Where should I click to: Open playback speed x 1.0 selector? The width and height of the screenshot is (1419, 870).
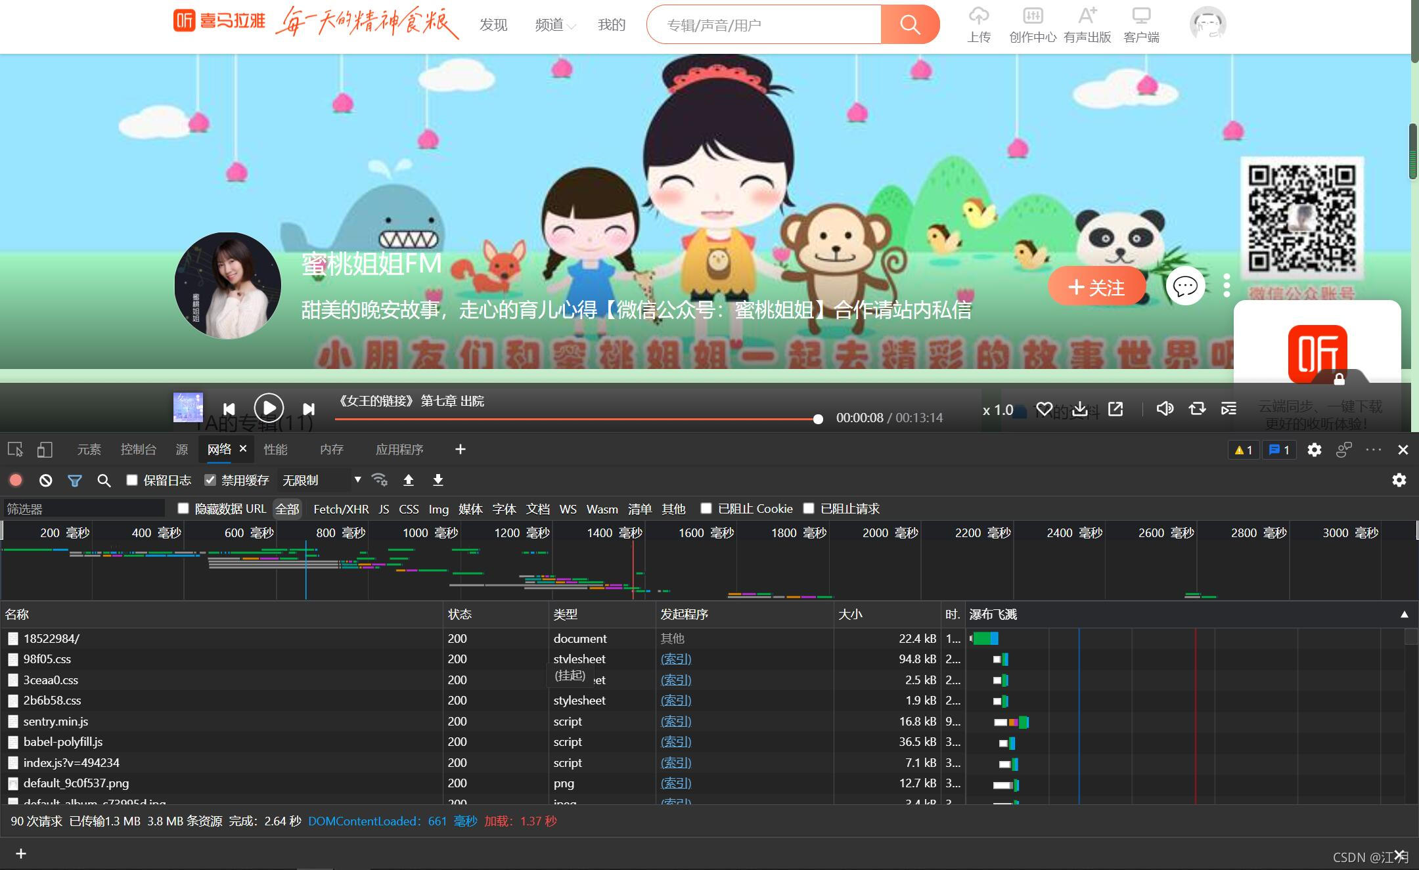(x=998, y=410)
